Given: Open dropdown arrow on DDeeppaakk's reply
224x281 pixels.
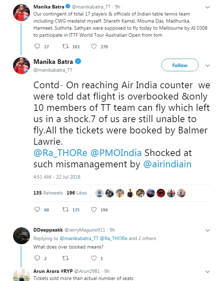Looking at the screenshot, I should tap(208, 230).
